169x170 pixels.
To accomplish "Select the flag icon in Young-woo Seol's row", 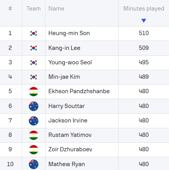I will (x=33, y=63).
